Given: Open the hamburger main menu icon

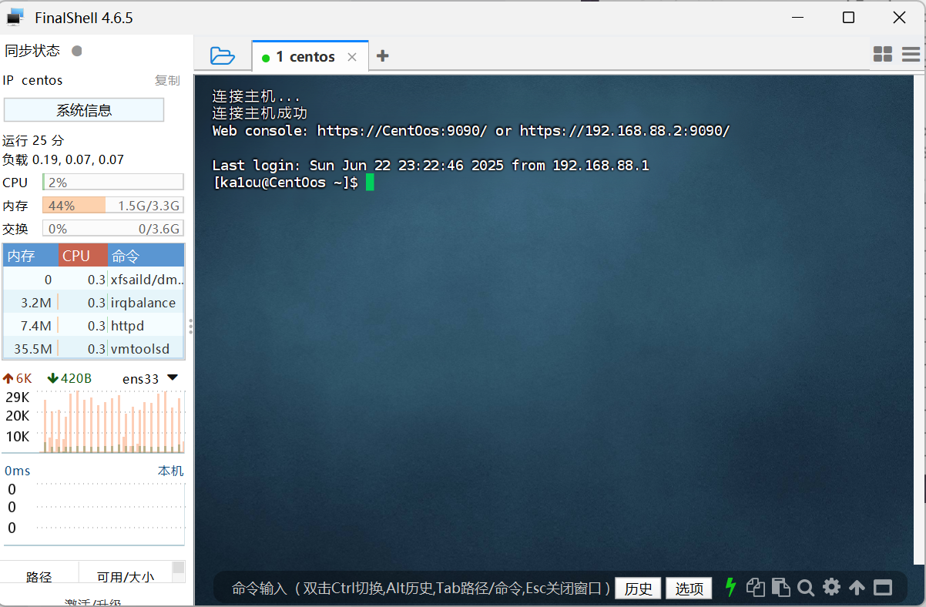Looking at the screenshot, I should coord(911,54).
